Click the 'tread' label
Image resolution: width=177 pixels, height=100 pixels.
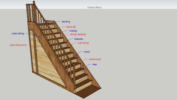(87, 52)
